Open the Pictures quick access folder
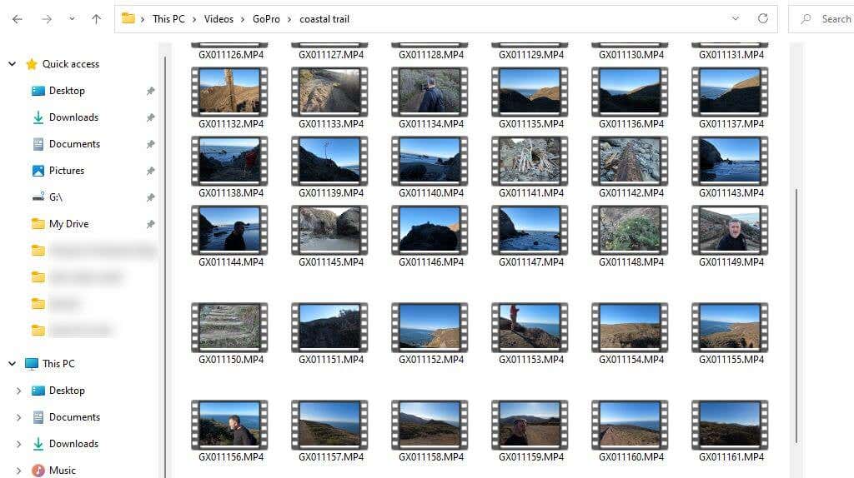This screenshot has height=478, width=854. pyautogui.click(x=67, y=170)
